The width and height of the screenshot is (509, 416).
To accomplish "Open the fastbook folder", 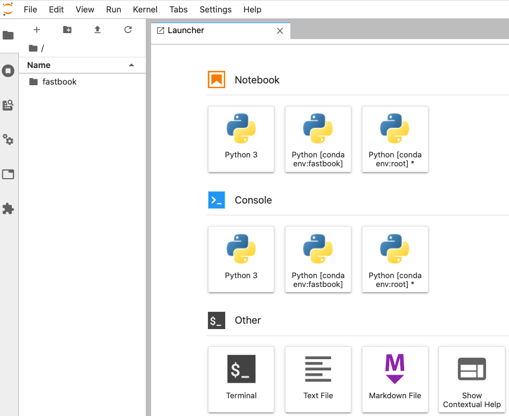I will pyautogui.click(x=59, y=82).
